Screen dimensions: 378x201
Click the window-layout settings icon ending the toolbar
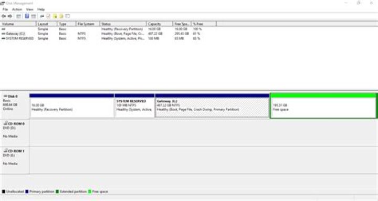[x=68, y=16]
